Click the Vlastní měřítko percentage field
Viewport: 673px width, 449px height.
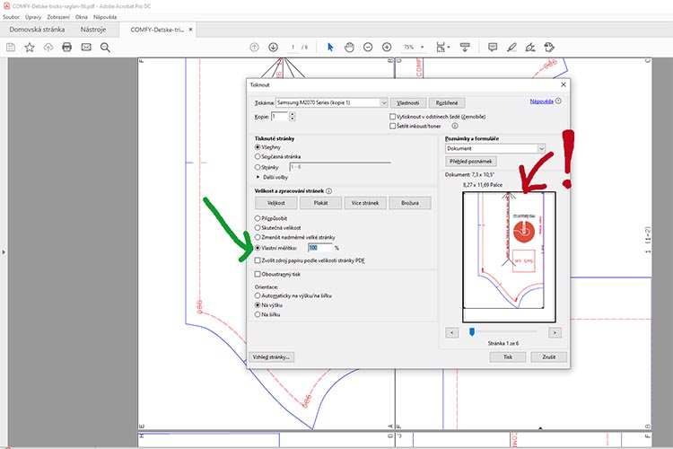click(319, 247)
